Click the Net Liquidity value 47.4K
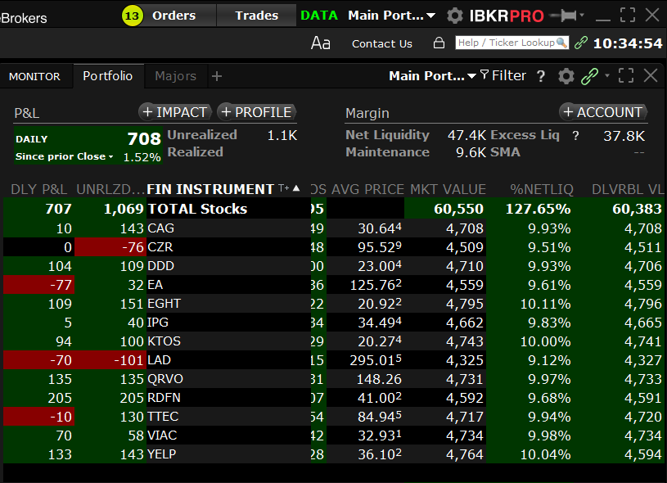Image resolution: width=667 pixels, height=483 pixels. [466, 135]
